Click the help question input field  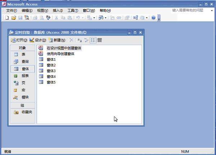point(191,10)
